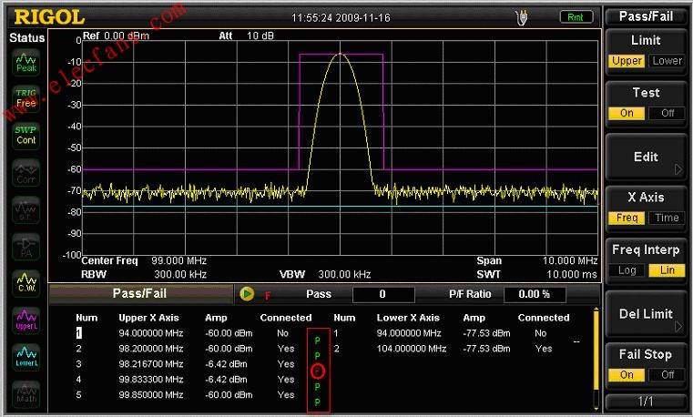Switch Limit to Lower
Viewport: 693px width, 417px height.
pyautogui.click(x=667, y=61)
